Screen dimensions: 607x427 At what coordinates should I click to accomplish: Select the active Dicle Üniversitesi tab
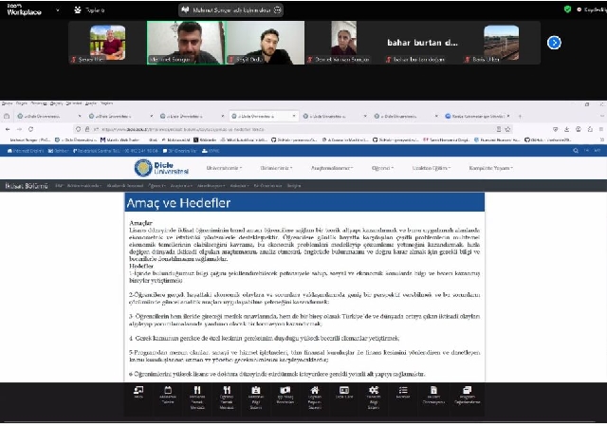pos(264,116)
